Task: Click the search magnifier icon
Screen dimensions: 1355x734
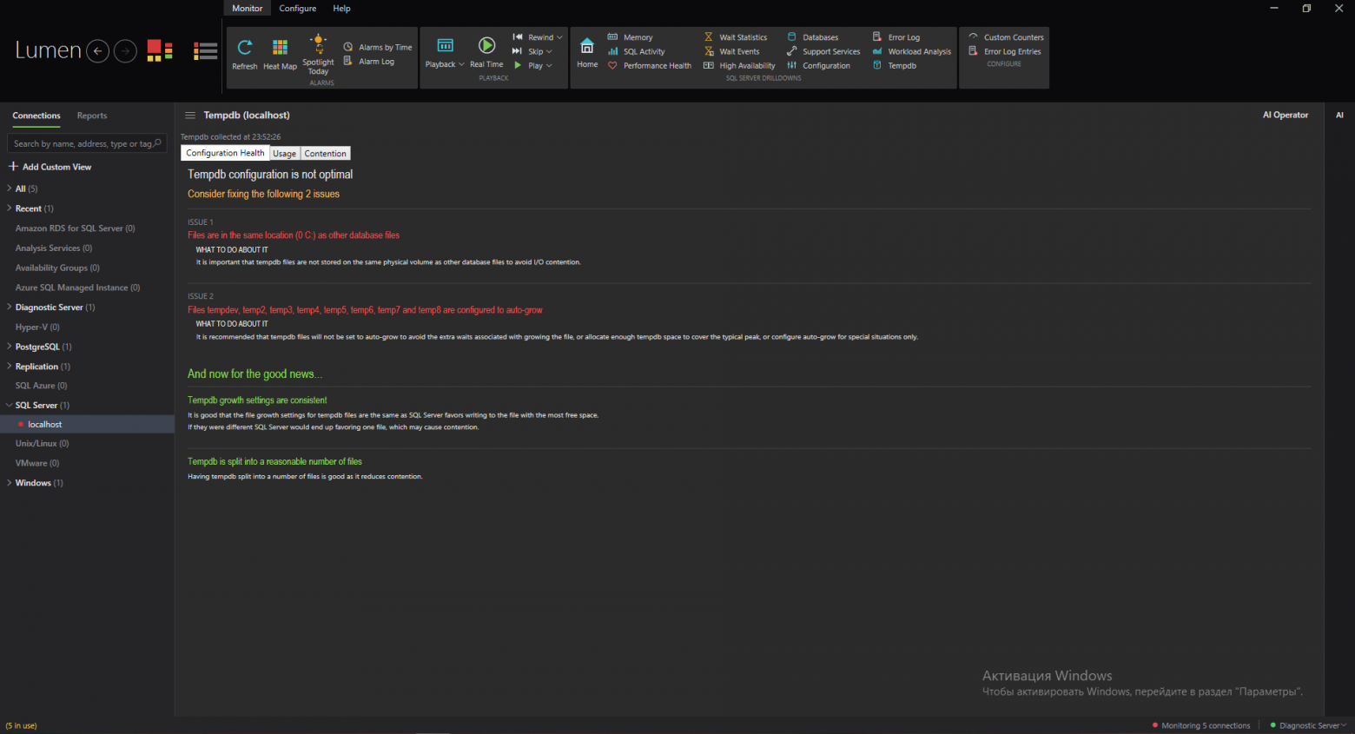Action: coord(157,143)
